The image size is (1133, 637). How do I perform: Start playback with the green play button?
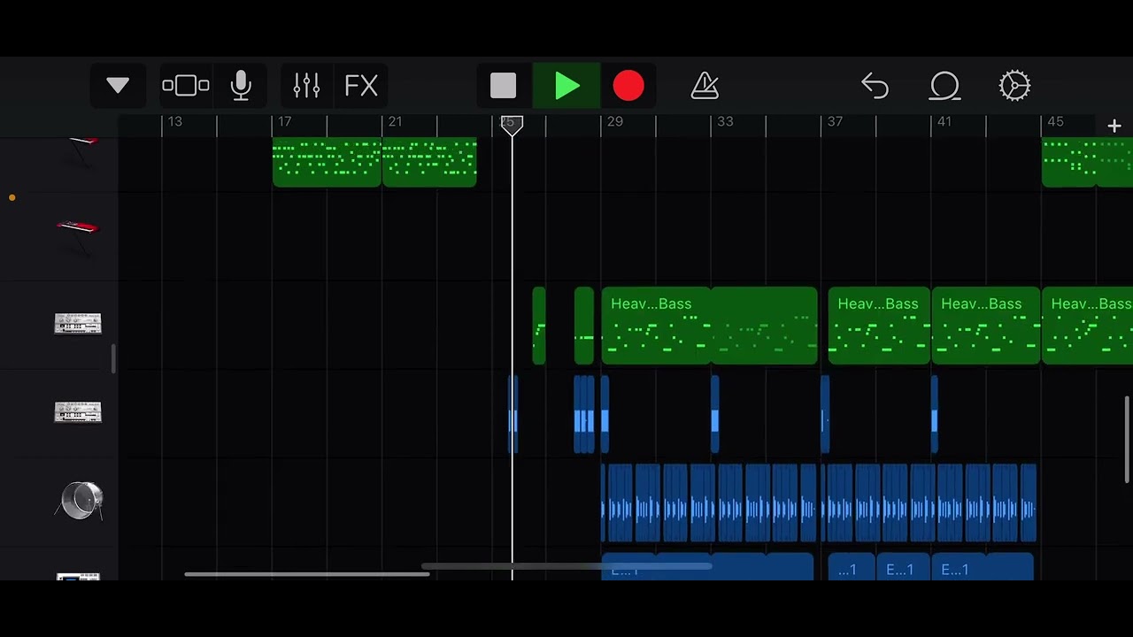pos(567,86)
